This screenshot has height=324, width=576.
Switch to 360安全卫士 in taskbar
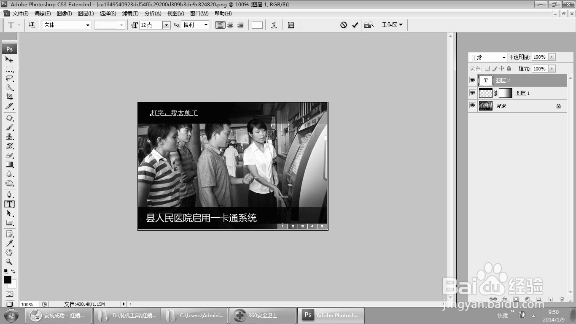pos(263,315)
